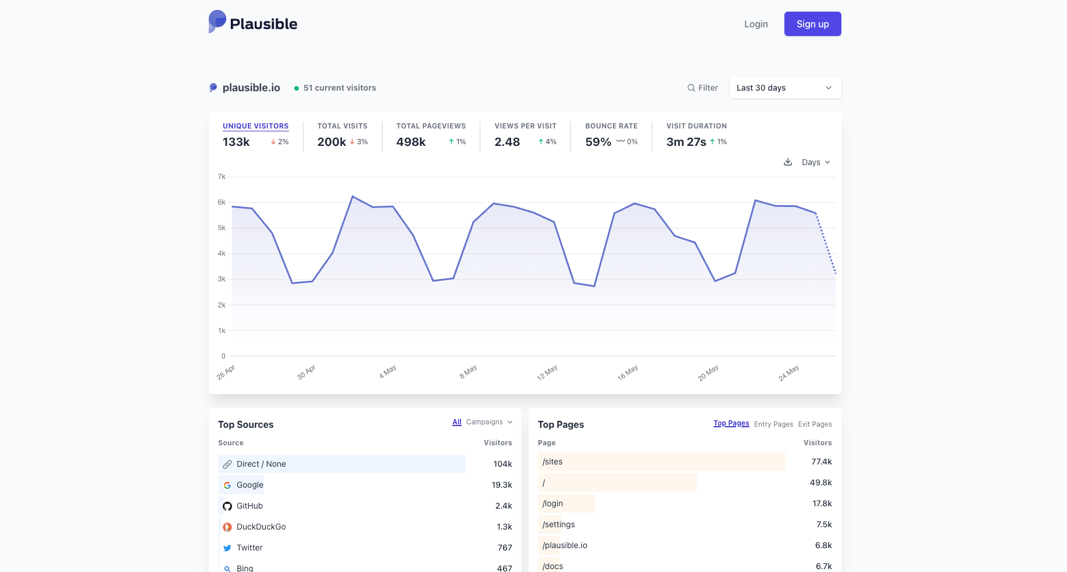
Task: Open the Last 30 days period dropdown
Action: pos(785,88)
